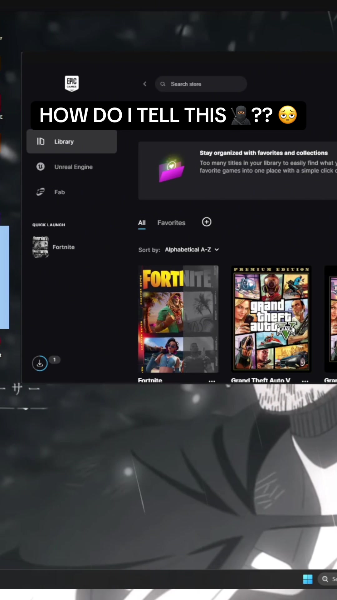The width and height of the screenshot is (337, 600).
Task: Click the Fab logo icon
Action: coord(41,192)
